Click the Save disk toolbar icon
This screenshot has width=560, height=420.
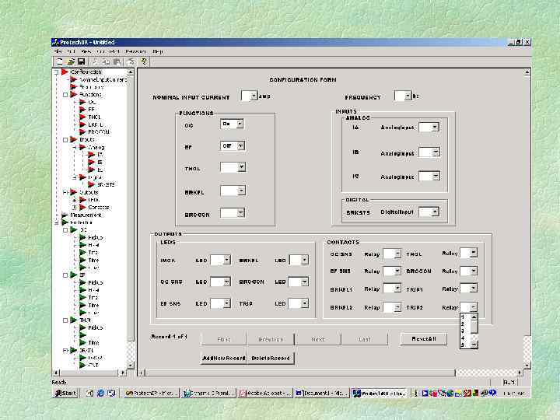81,61
